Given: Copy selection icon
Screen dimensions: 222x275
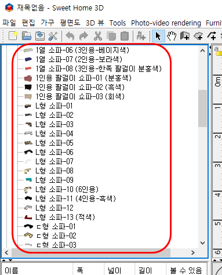Looking at the screenshot, I should (111, 36).
